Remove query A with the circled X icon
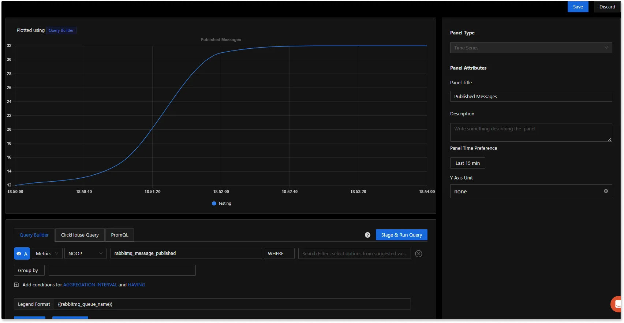624x323 pixels. (419, 254)
